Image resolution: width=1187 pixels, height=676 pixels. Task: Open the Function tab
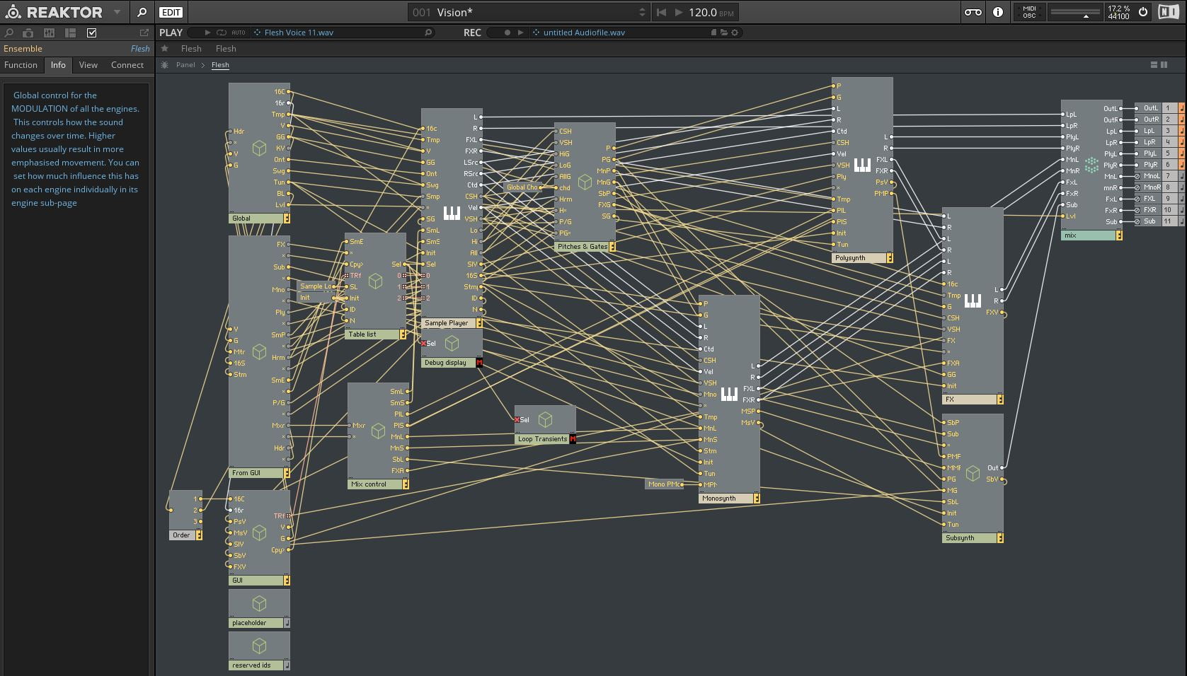point(21,64)
